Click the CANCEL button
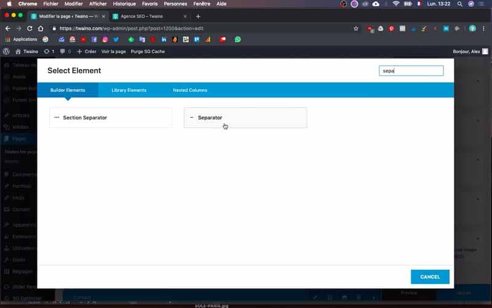492x308 pixels. (430, 277)
